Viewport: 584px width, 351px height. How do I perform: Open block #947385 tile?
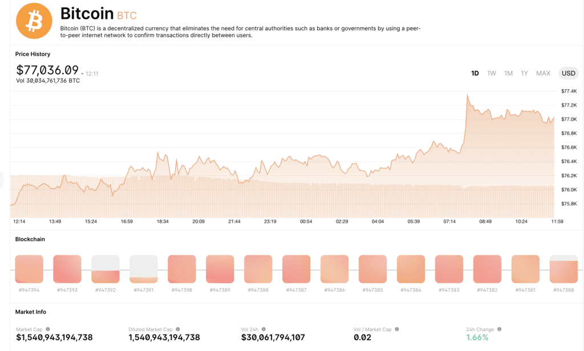[373, 269]
